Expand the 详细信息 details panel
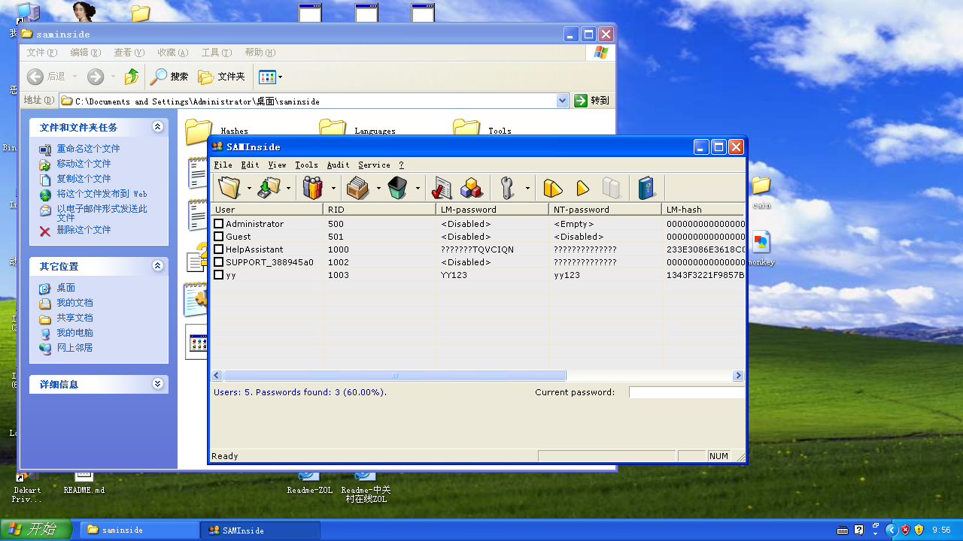This screenshot has width=963, height=541. coord(157,384)
